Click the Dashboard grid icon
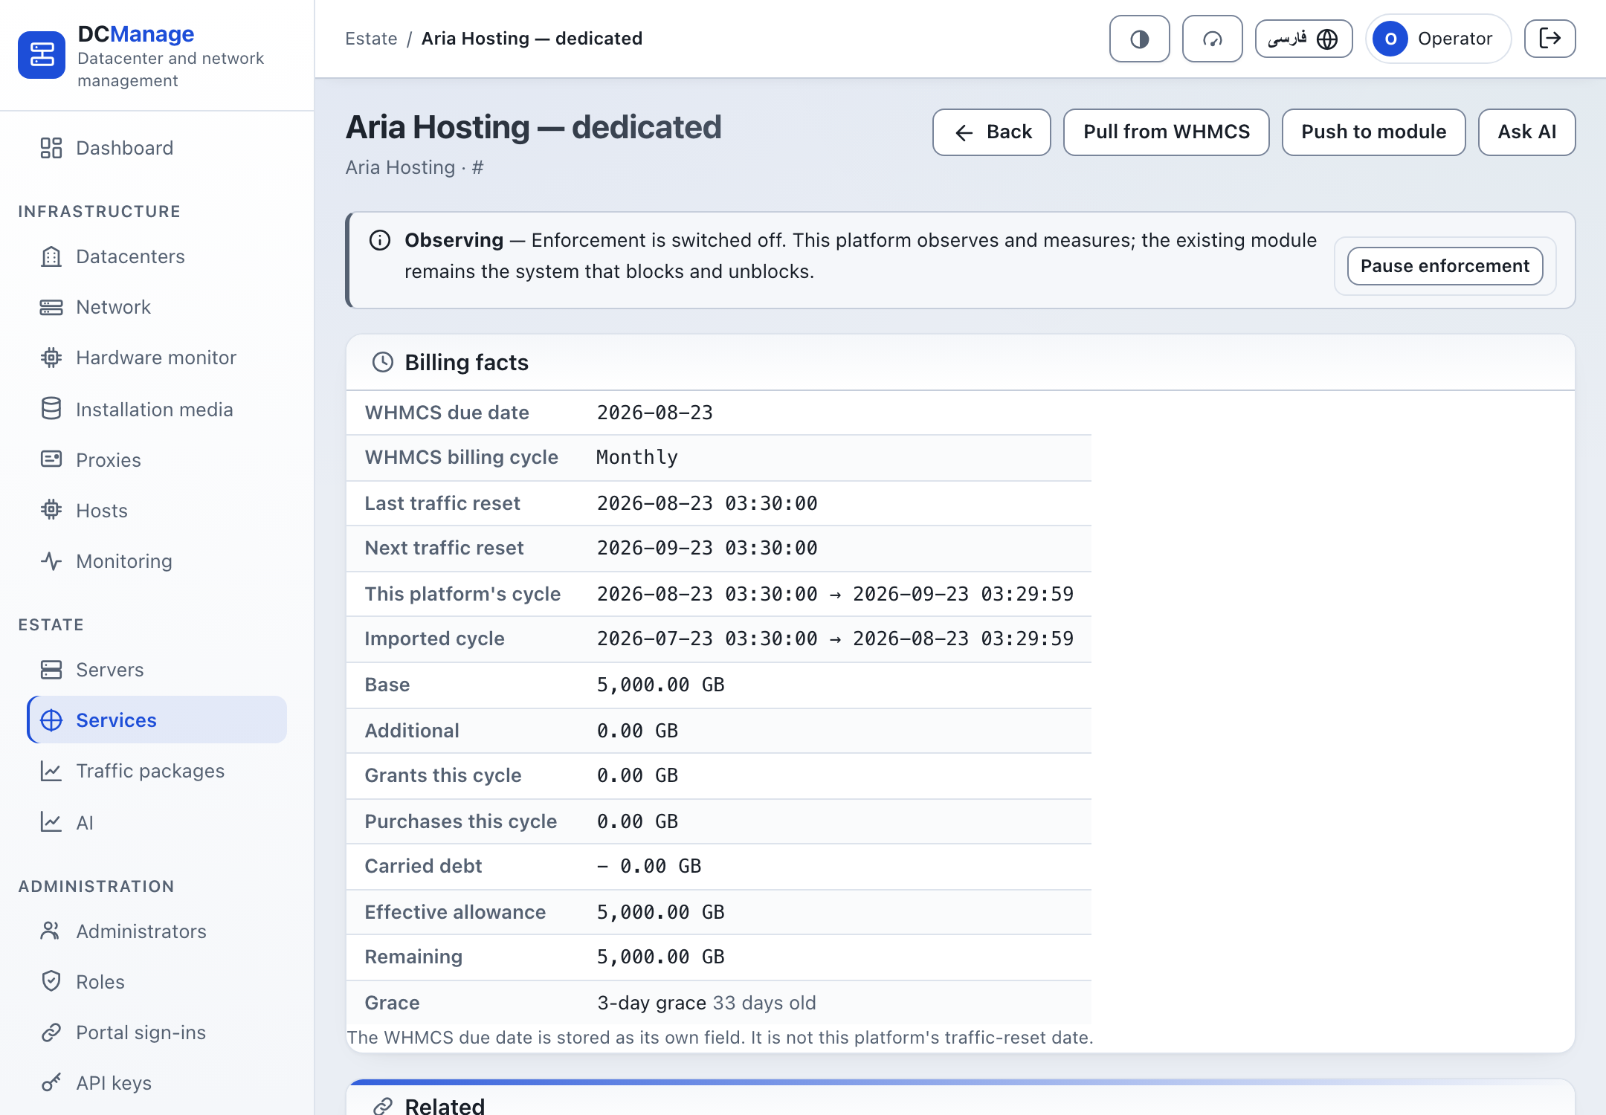The image size is (1606, 1115). [x=51, y=148]
